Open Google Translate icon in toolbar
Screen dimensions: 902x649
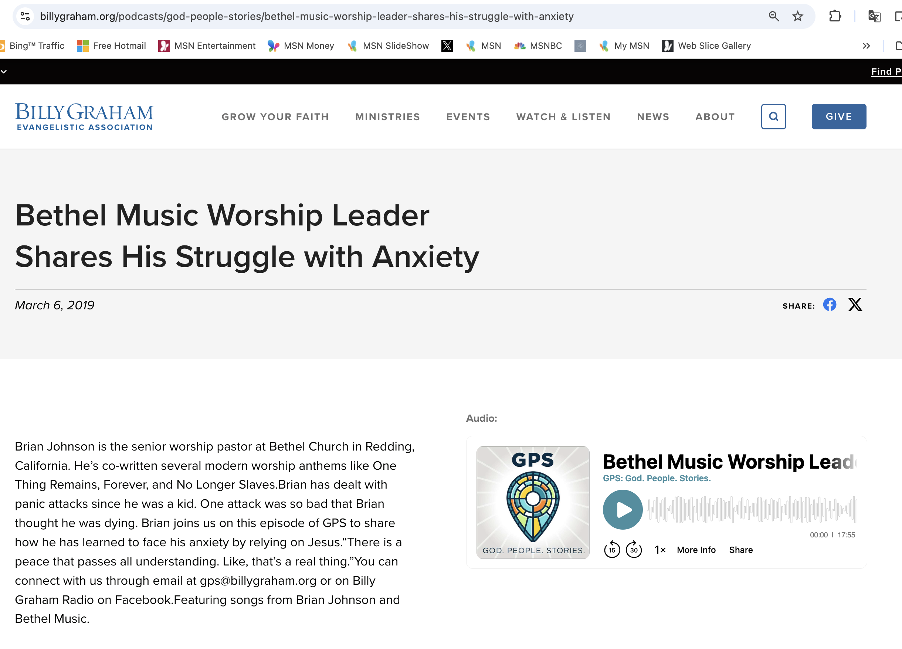click(x=874, y=16)
